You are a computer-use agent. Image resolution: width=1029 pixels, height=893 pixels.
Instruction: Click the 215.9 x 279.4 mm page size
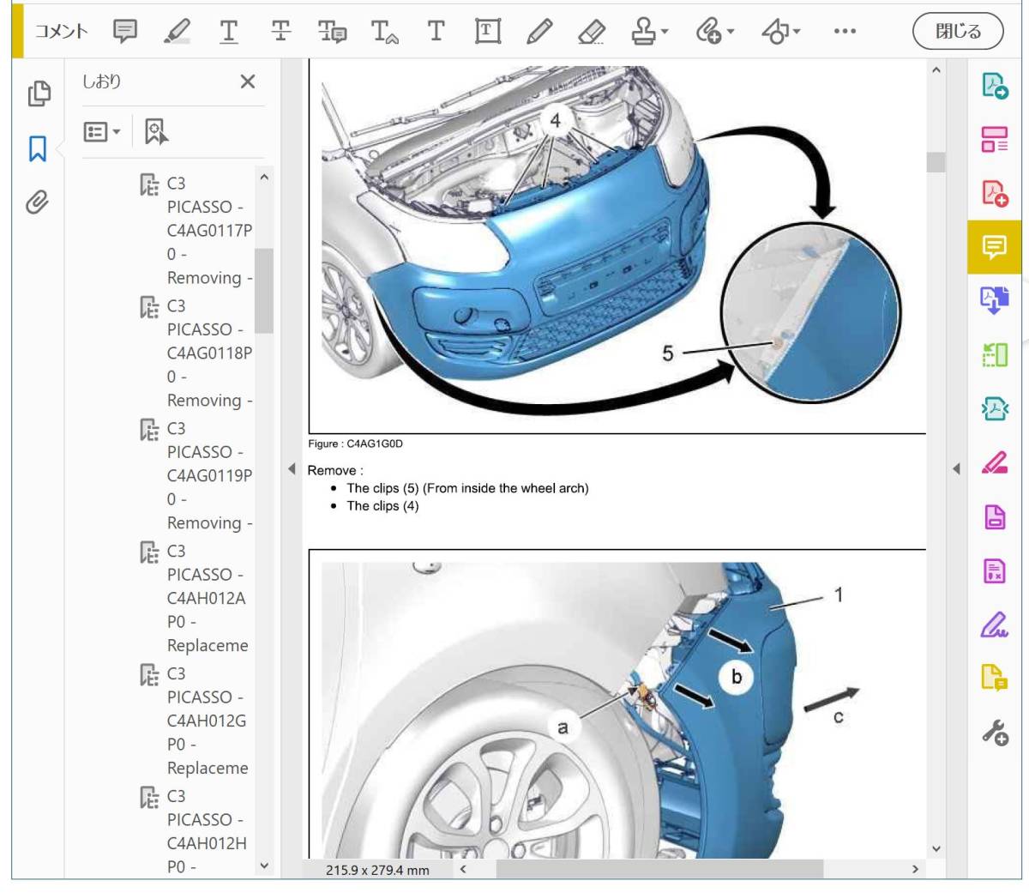[377, 870]
